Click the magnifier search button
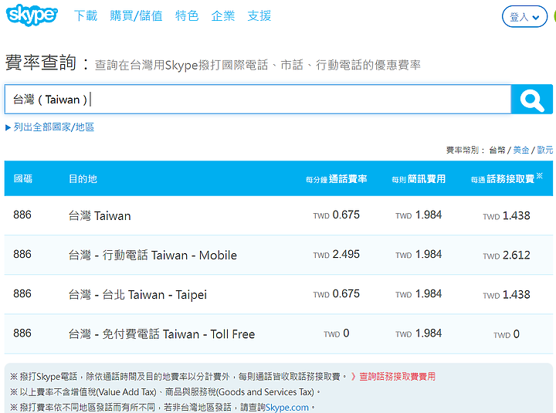Image resolution: width=556 pixels, height=413 pixels. tap(532, 100)
